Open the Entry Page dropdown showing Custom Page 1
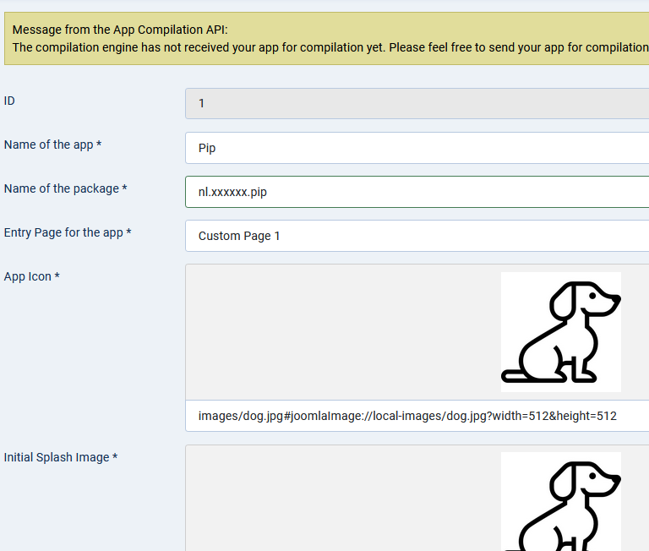Image resolution: width=649 pixels, height=551 pixels. (x=417, y=236)
